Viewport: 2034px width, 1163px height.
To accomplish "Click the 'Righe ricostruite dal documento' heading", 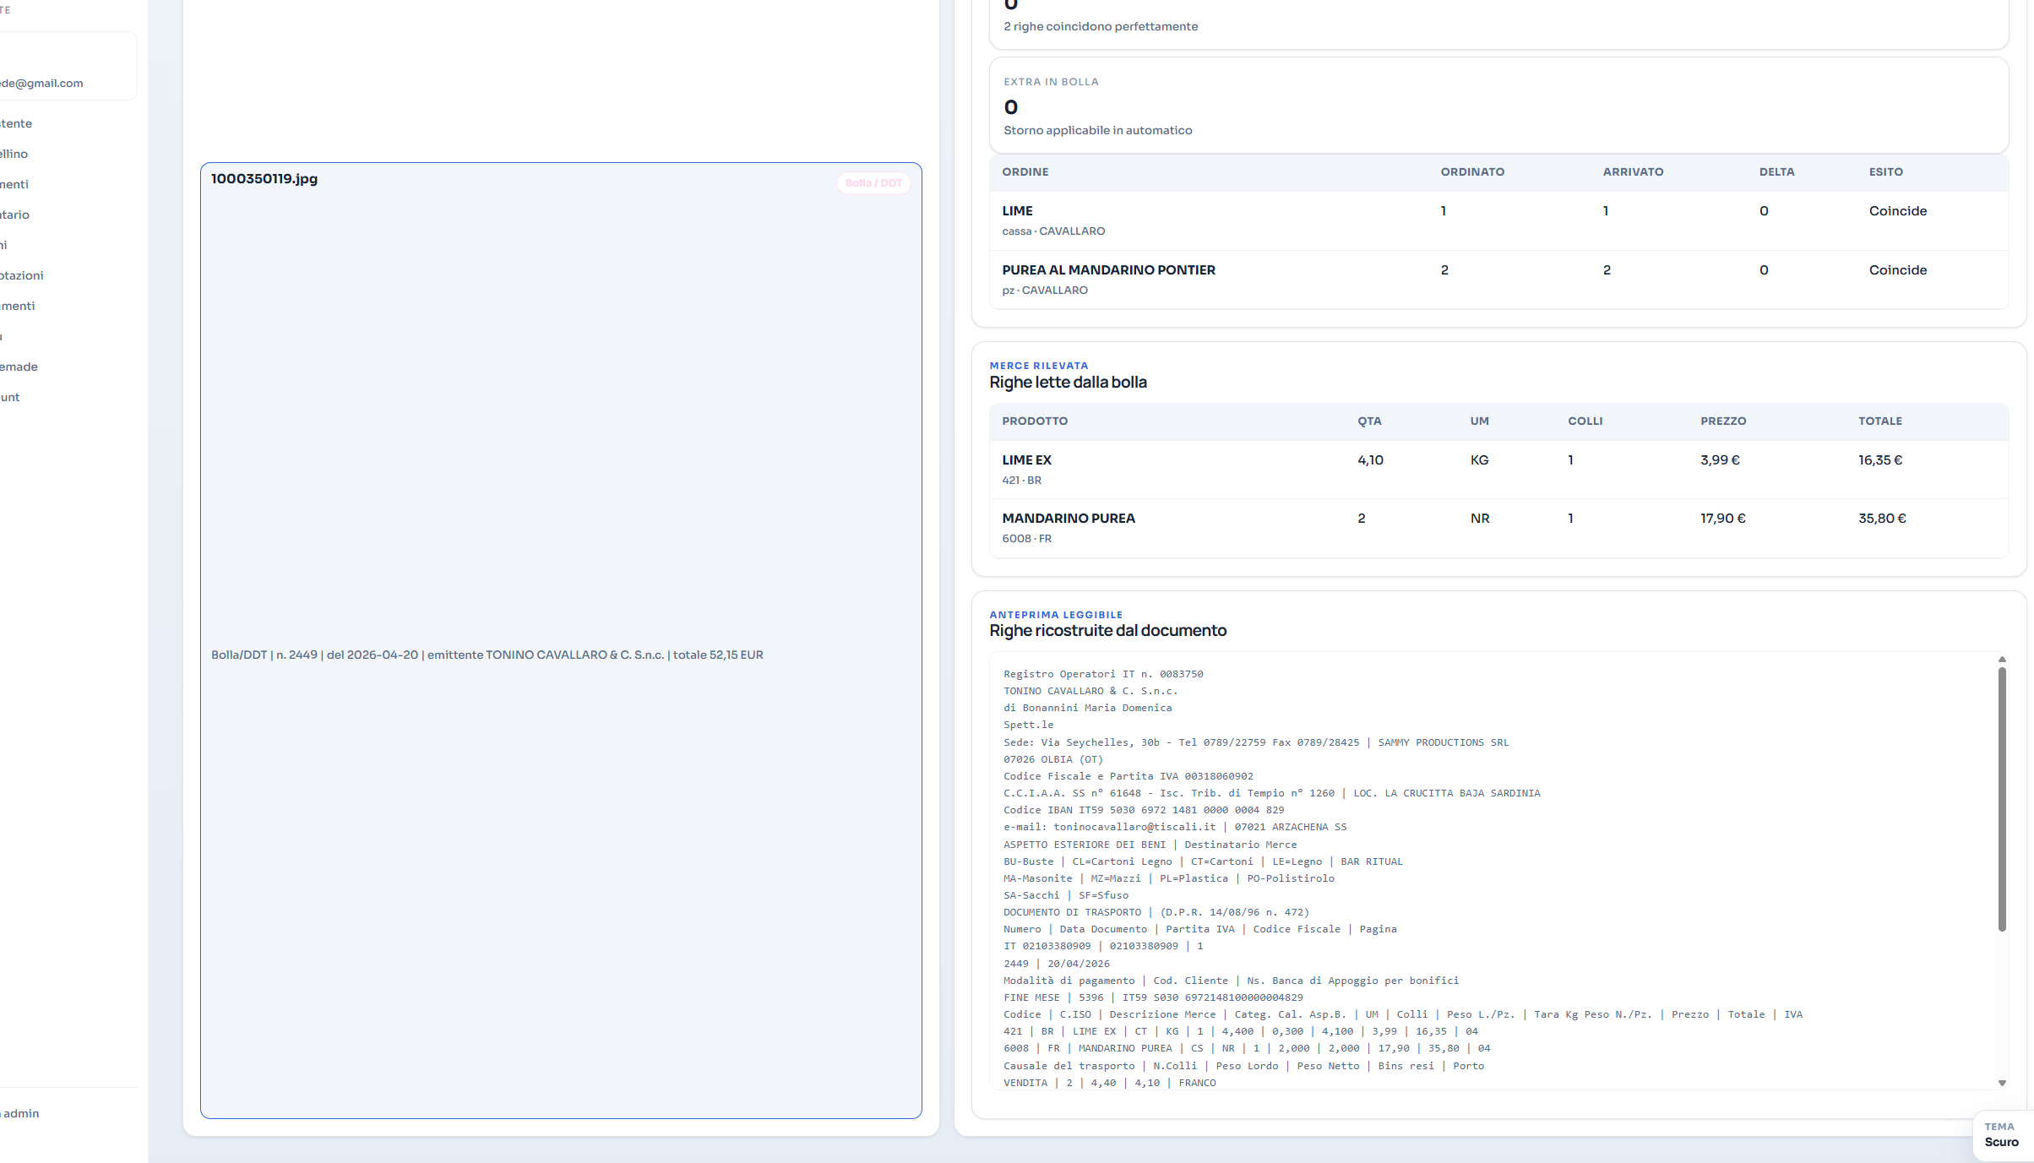I will point(1108,630).
